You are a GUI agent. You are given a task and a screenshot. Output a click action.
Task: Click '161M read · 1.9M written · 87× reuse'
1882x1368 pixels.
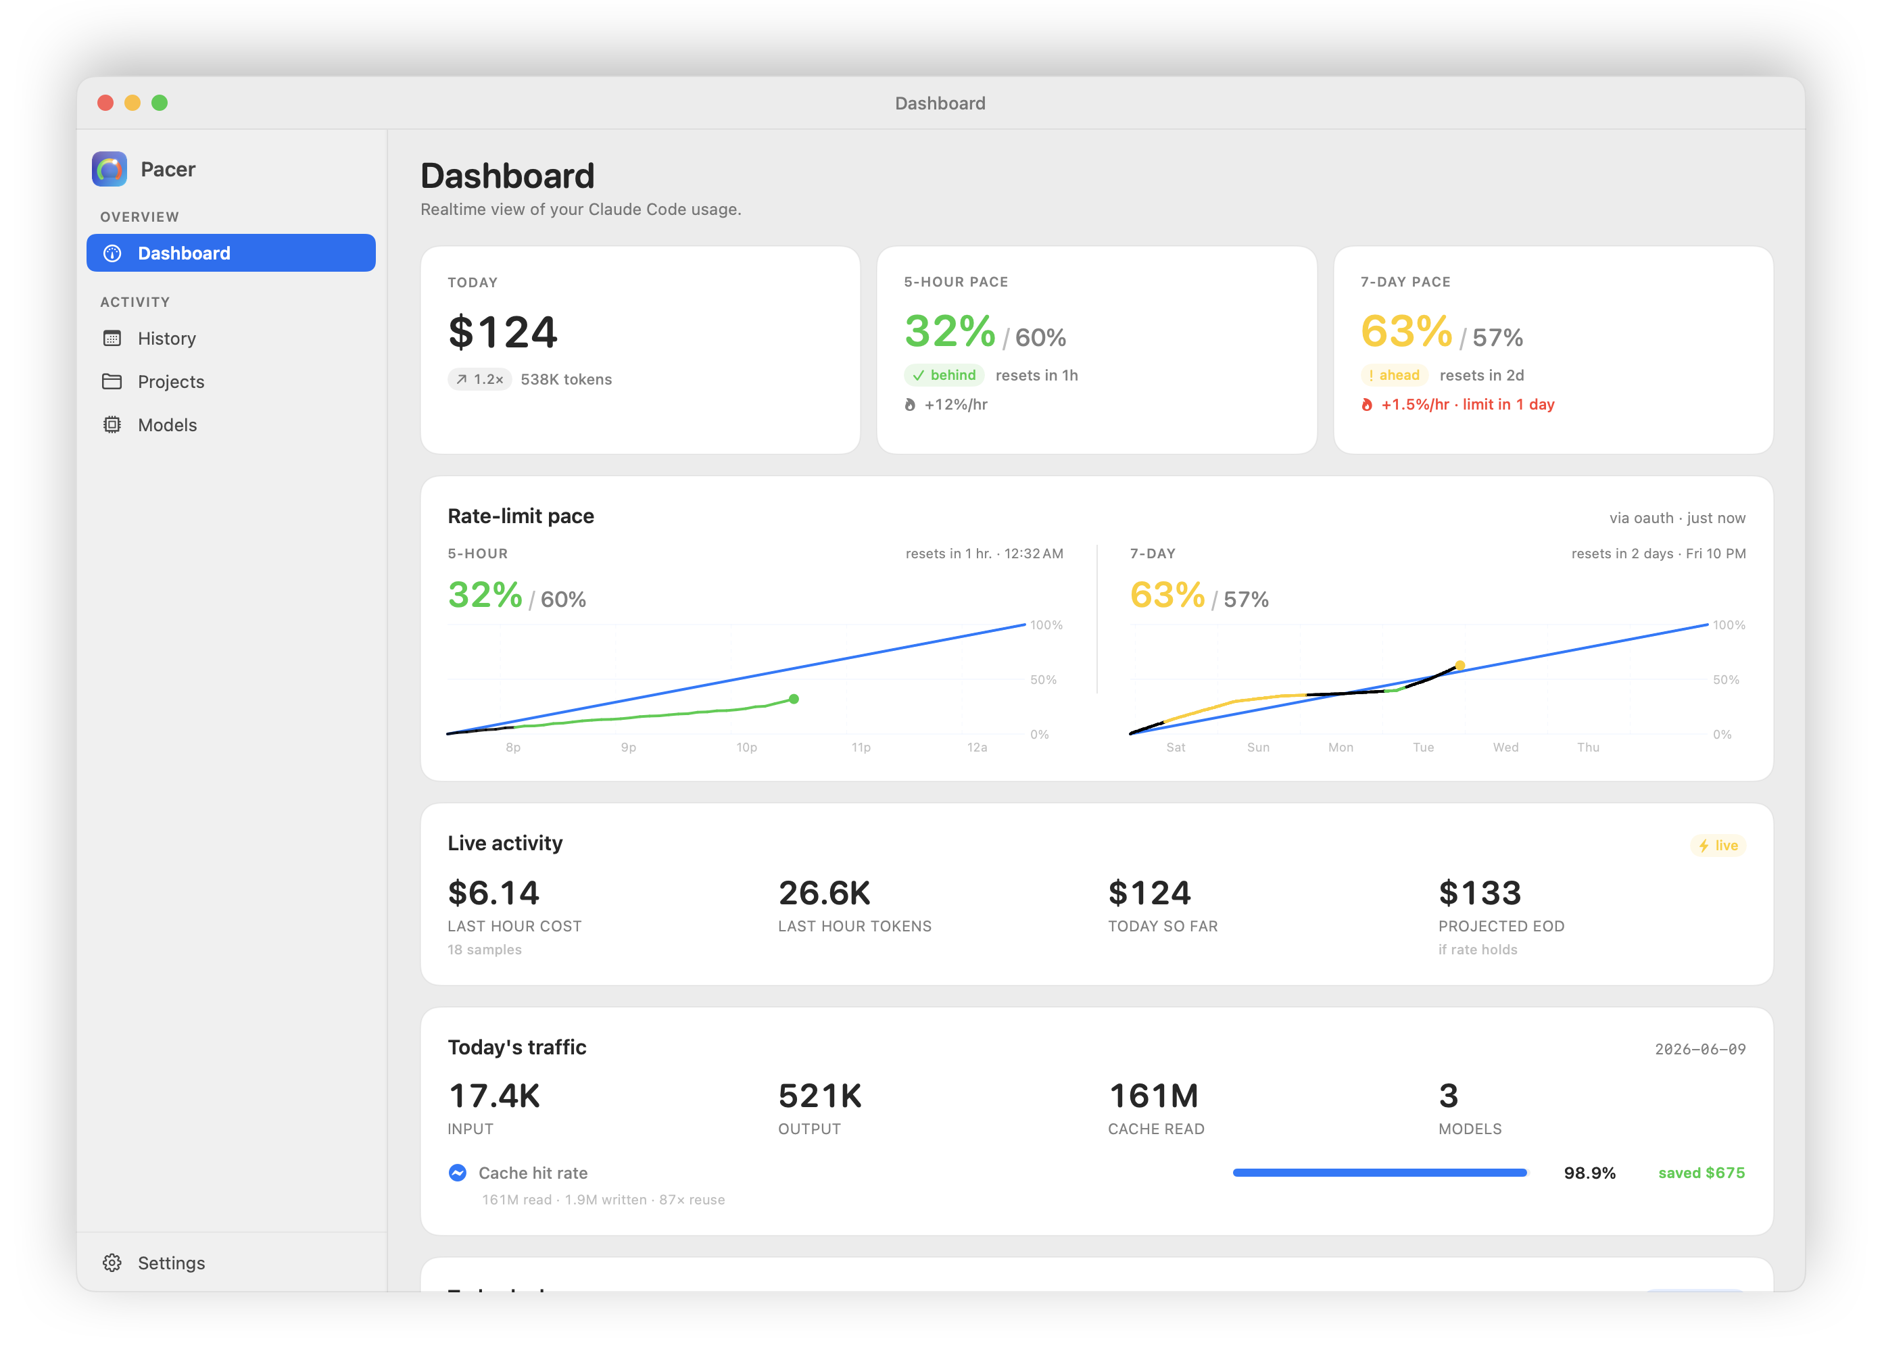603,1200
